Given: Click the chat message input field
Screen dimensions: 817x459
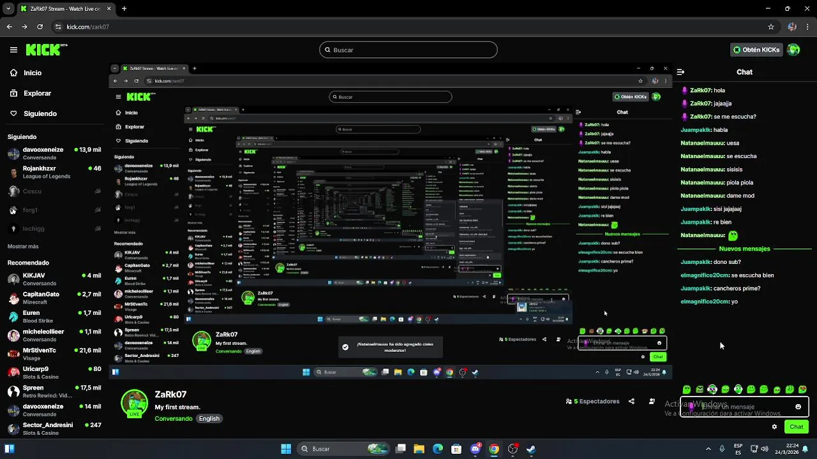Looking at the screenshot, I should 744,407.
